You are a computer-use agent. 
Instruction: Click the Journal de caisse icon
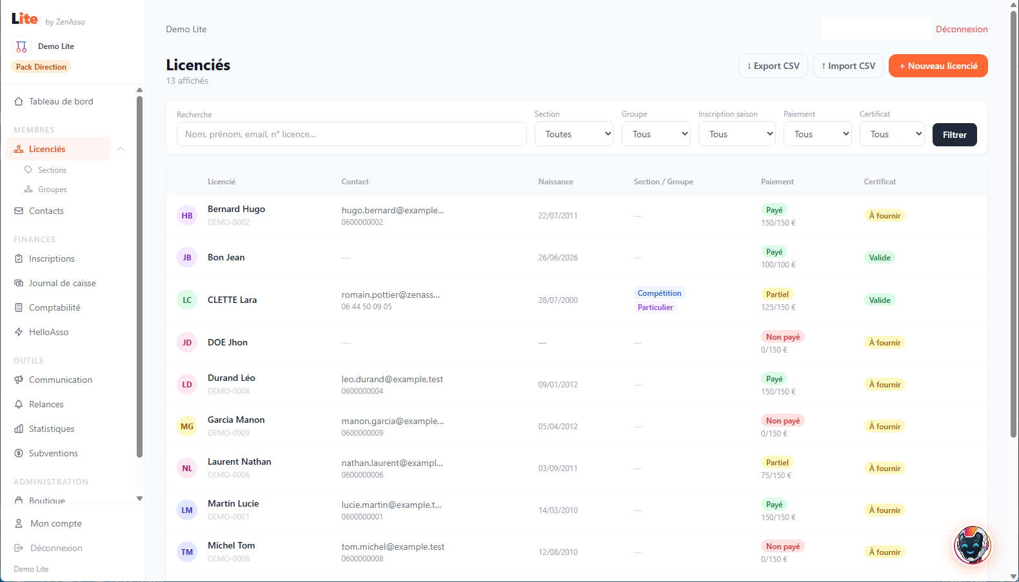[x=19, y=283]
